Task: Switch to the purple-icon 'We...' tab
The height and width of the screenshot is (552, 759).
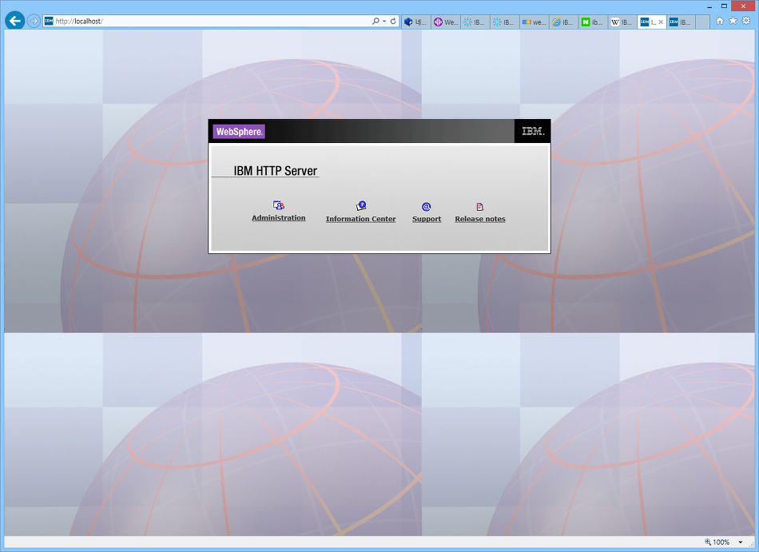Action: click(446, 22)
